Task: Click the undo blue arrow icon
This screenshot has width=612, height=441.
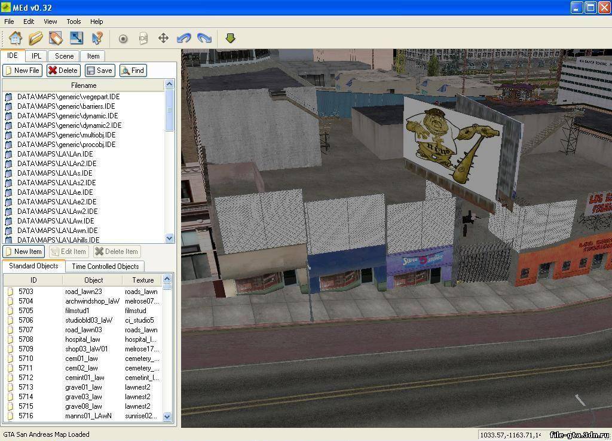Action: point(184,38)
